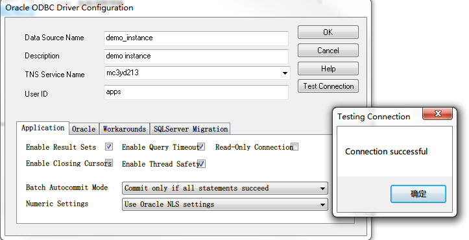Screen dimensions: 469x240
Task: Open the Numeric Settings dropdown
Action: [x=225, y=204]
